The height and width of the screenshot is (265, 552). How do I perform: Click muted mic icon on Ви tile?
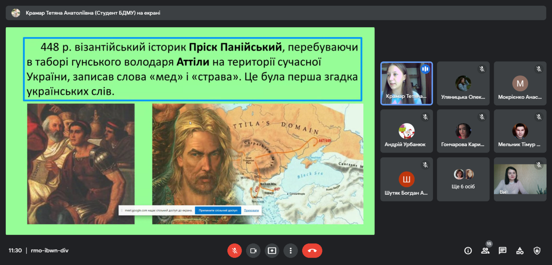tap(539, 165)
